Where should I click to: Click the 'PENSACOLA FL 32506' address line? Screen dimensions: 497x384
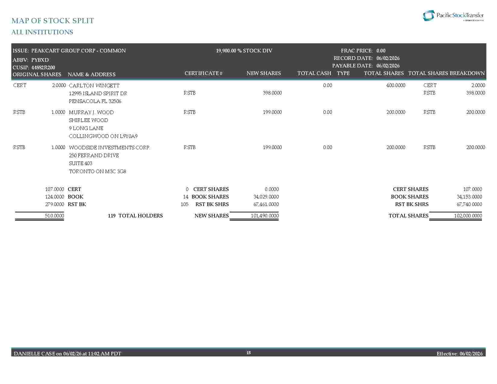coord(95,101)
